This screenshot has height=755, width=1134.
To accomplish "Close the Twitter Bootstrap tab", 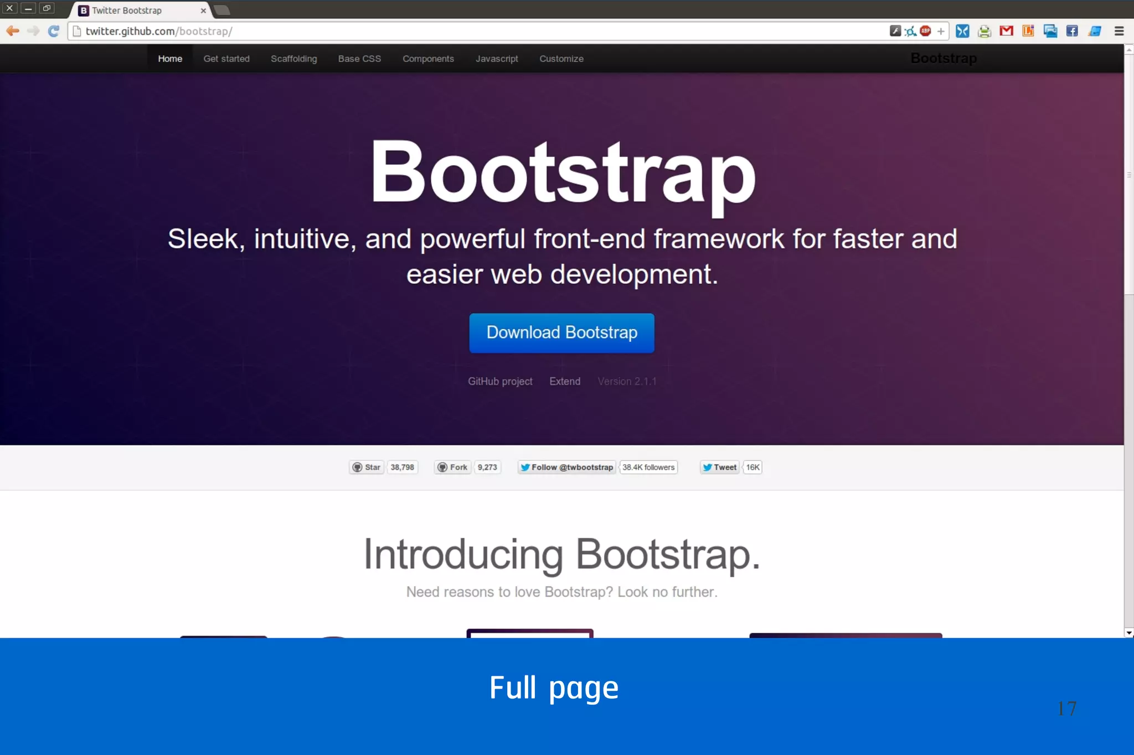I will click(203, 11).
